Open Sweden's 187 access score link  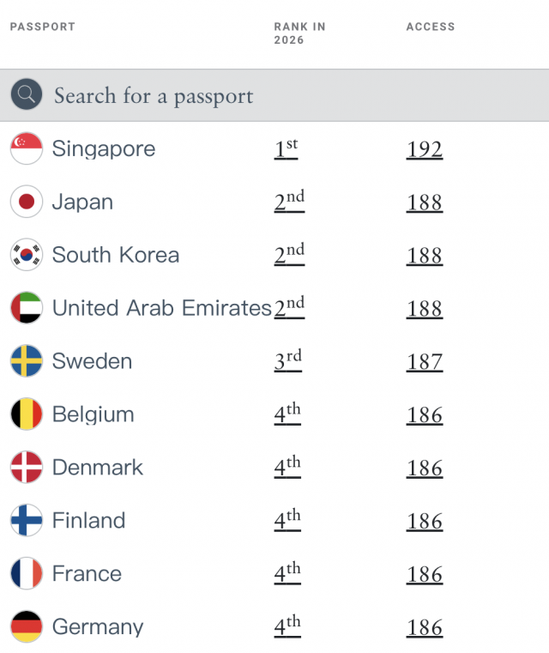[424, 361]
